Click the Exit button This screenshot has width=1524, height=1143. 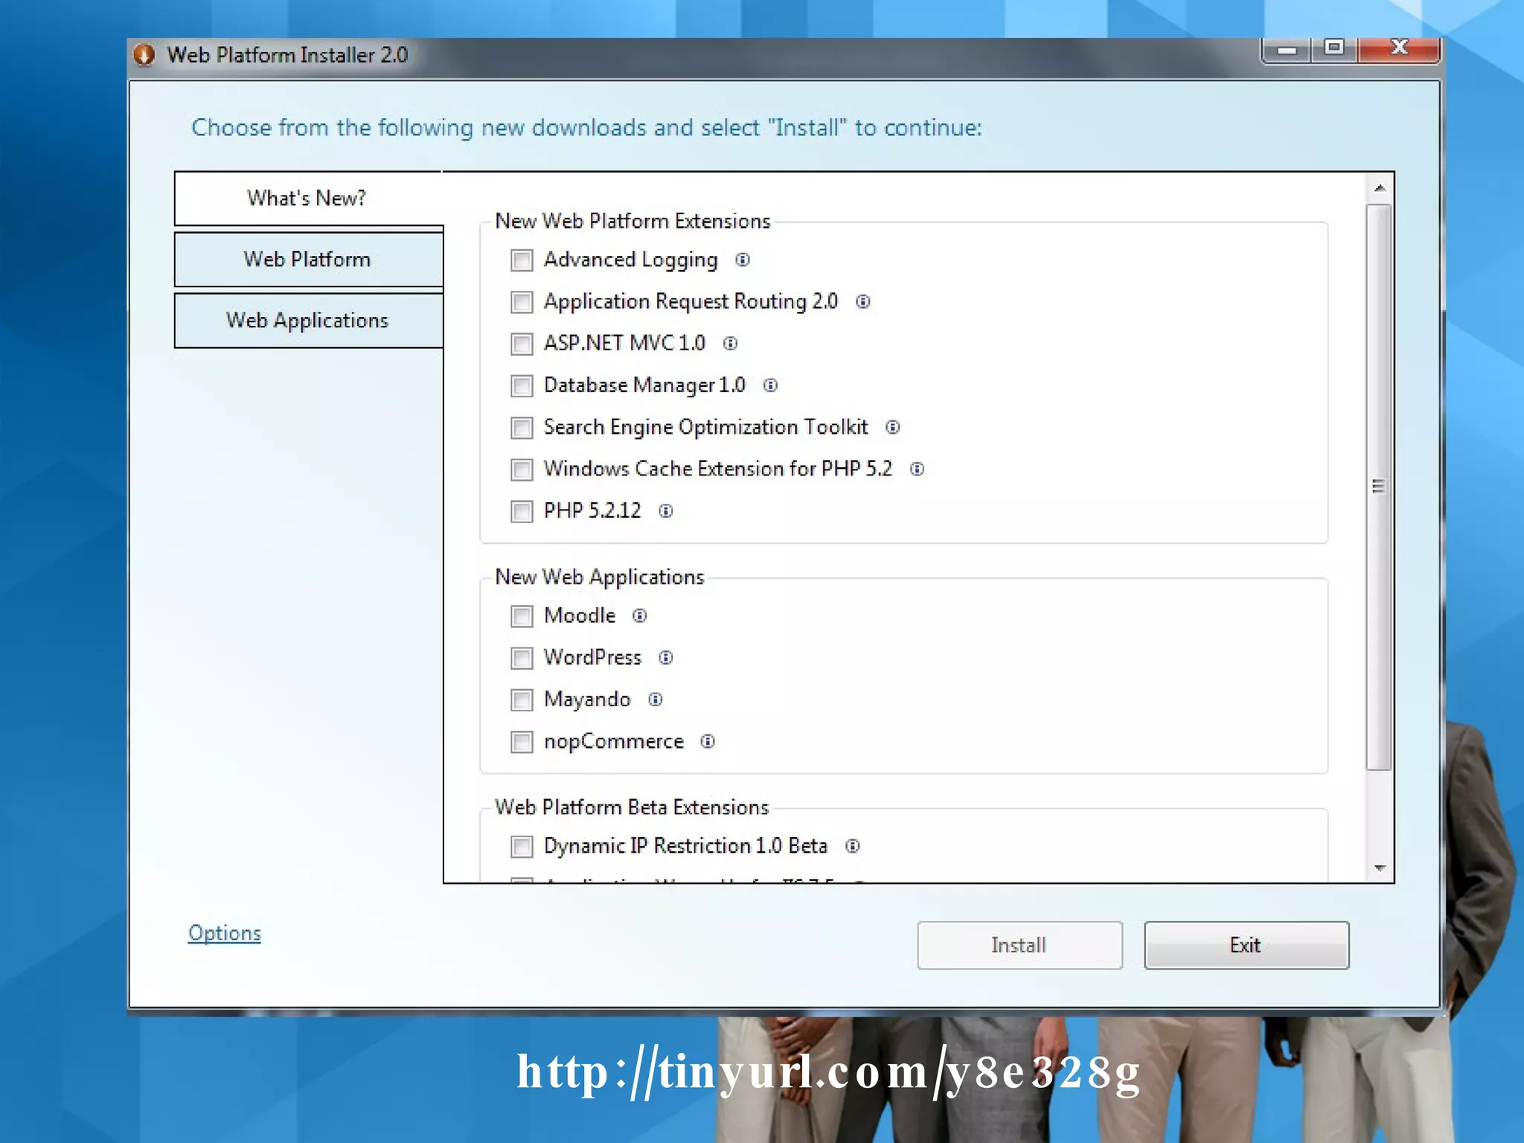pos(1246,945)
